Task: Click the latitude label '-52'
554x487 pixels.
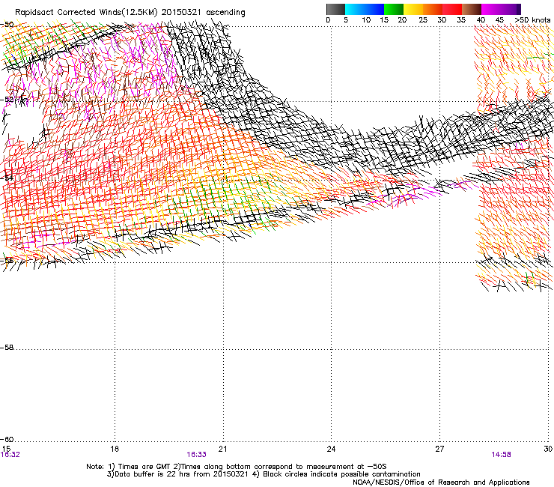Action: [7, 100]
